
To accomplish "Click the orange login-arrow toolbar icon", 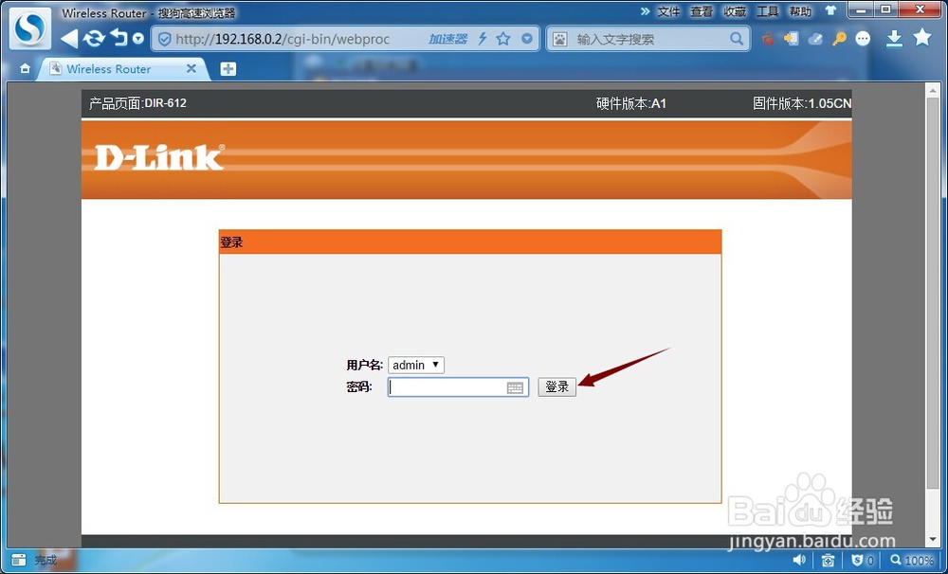I will click(791, 39).
